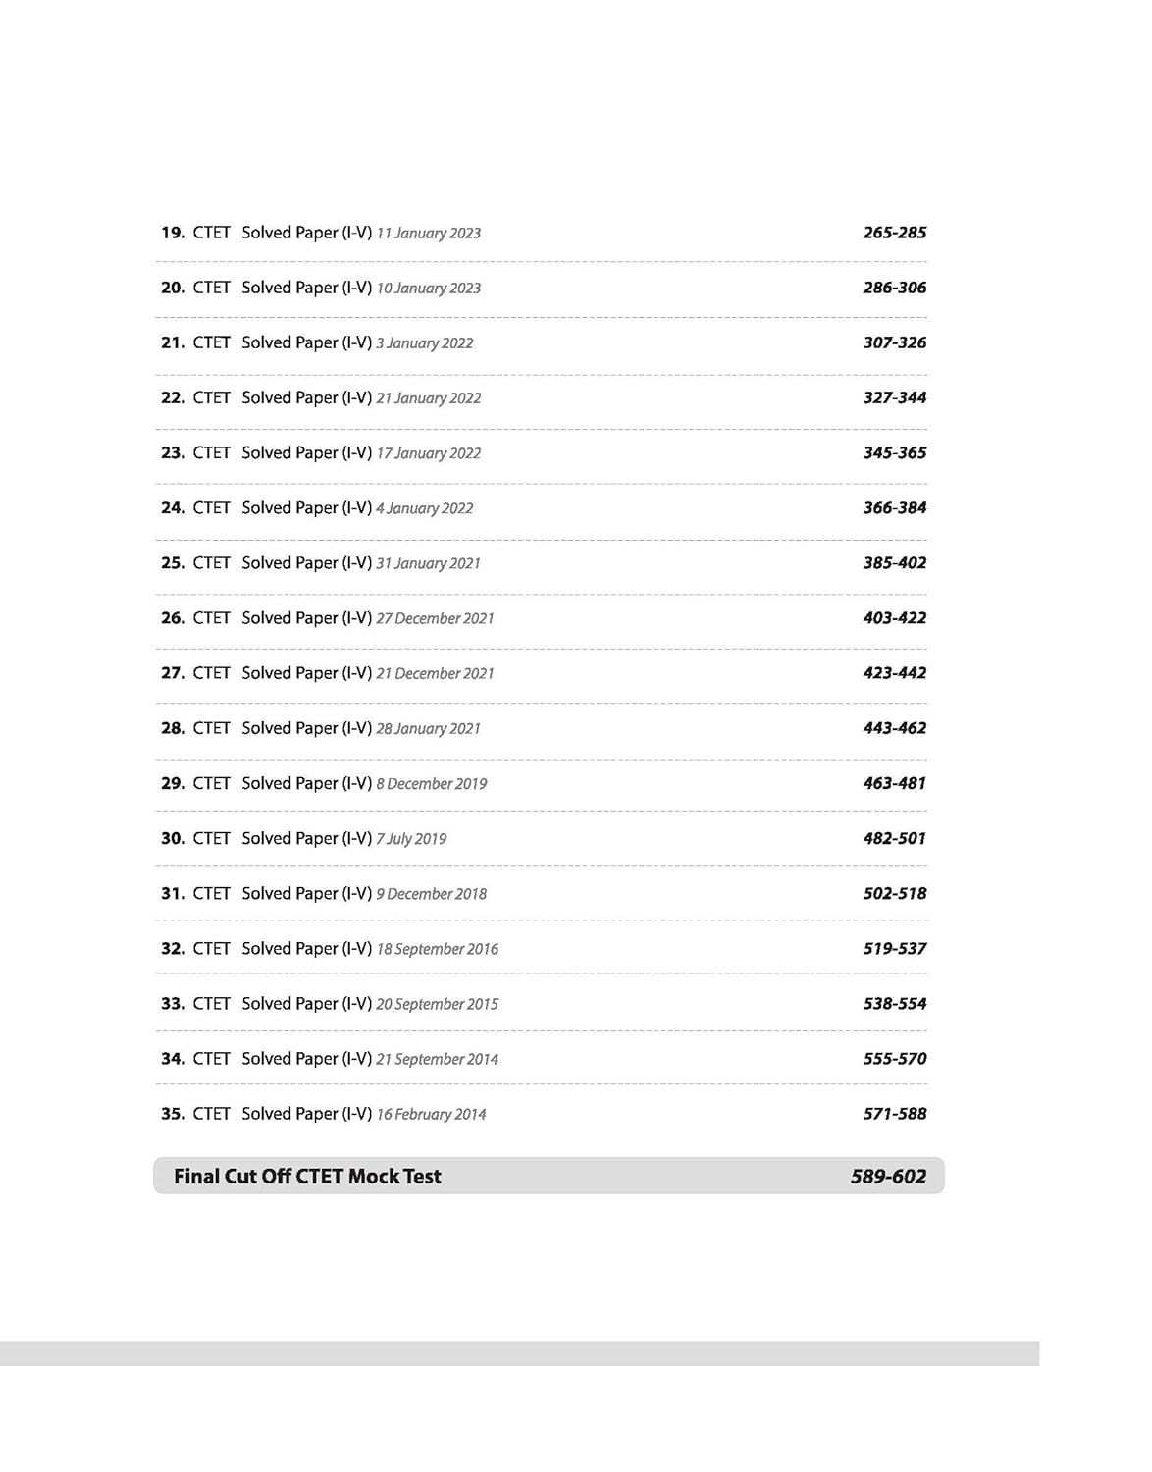This screenshot has width=1152, height=1472.
Task: Go to entry 34, 21 September 2014
Action: click(x=543, y=1059)
